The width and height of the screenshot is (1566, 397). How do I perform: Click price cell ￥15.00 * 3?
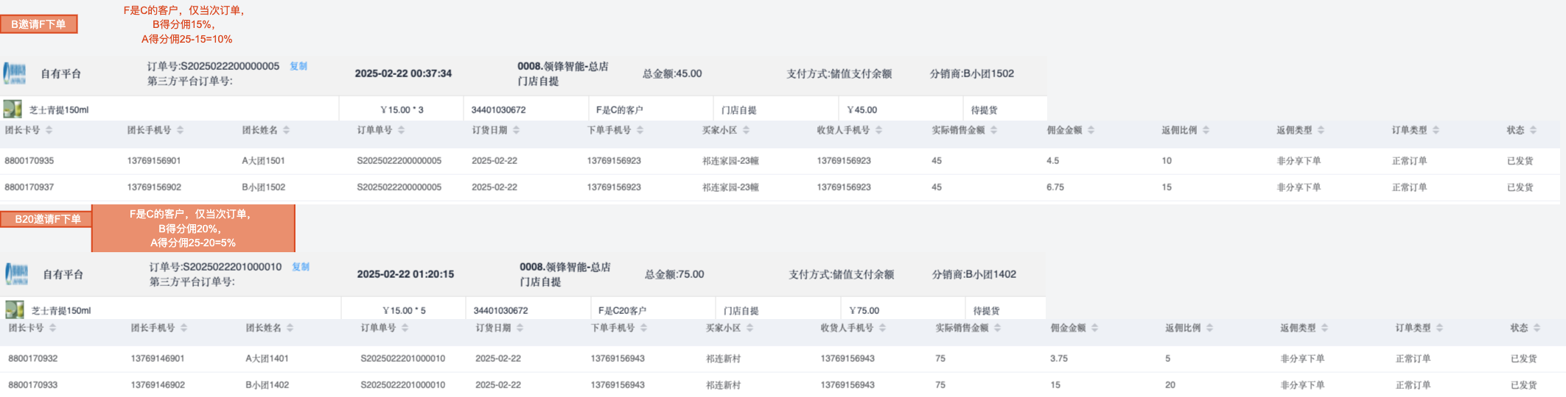402,110
